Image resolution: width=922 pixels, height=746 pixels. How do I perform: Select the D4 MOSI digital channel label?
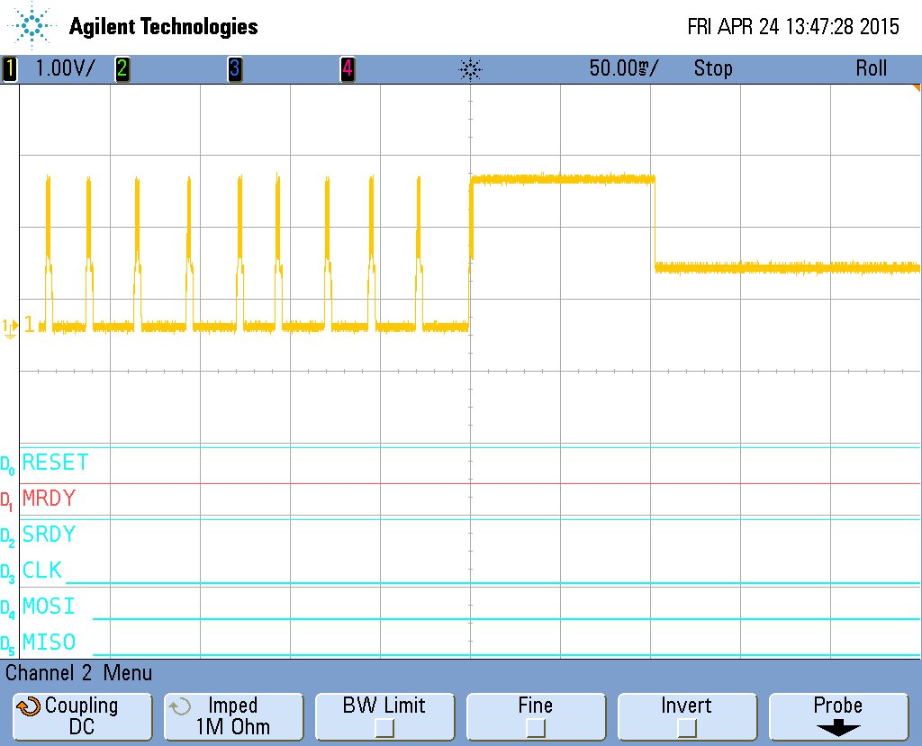(49, 606)
